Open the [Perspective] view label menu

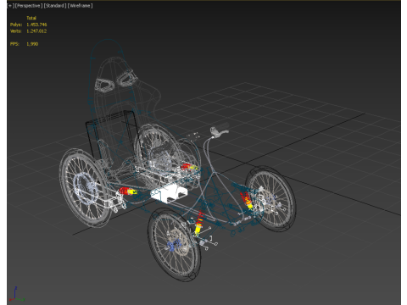coord(29,6)
